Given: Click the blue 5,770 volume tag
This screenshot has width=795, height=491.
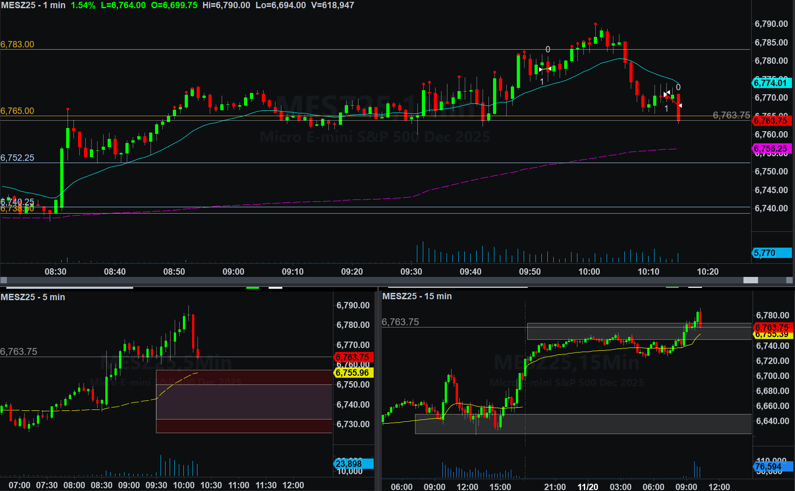Looking at the screenshot, I should [x=771, y=253].
